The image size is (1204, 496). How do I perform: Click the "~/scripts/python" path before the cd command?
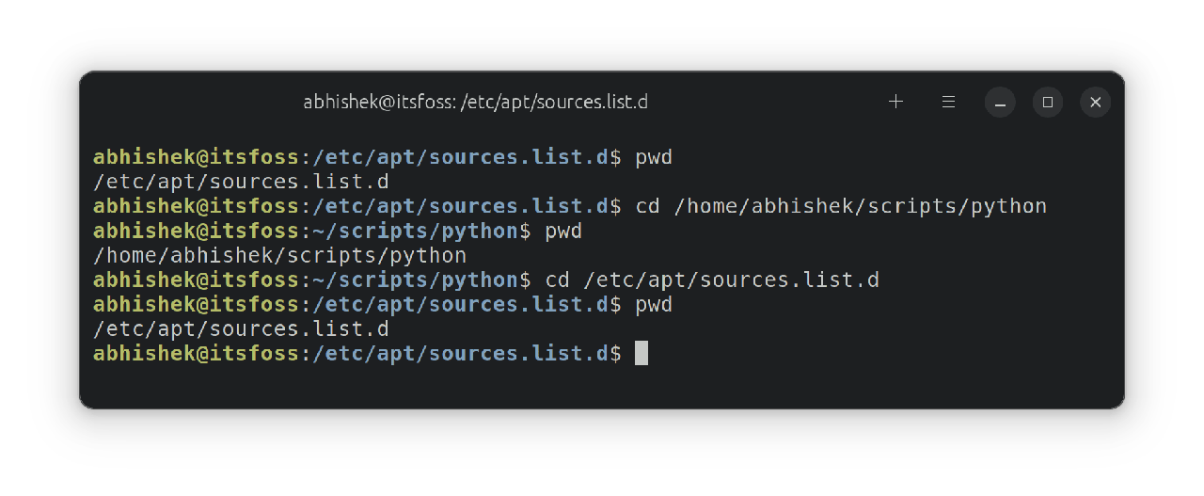pos(415,280)
